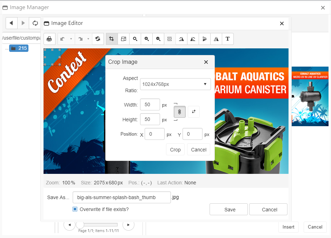
Task: Click the Refresh icon in Image Manager
Action: point(35,23)
